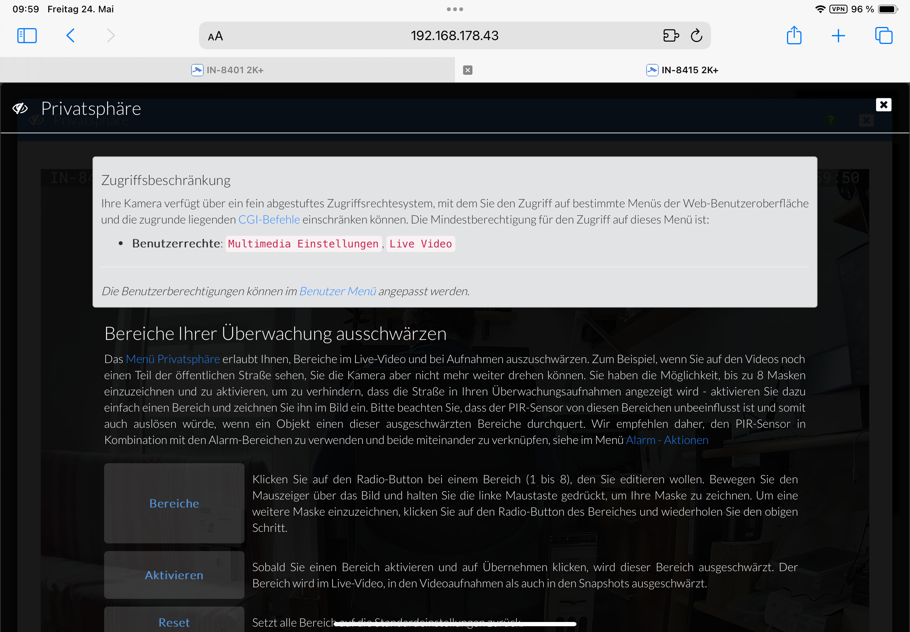Open the Alarm - Aktionen link

tap(667, 440)
